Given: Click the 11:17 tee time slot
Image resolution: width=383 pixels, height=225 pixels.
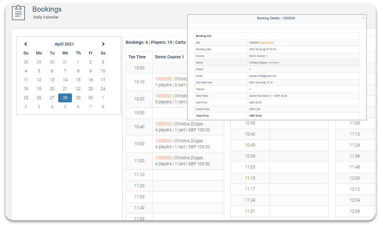Looking at the screenshot, I should tap(250, 189).
